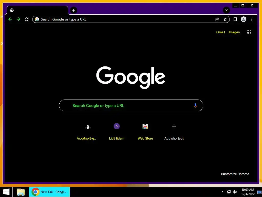Viewport: 262px width, 197px height.
Task: Open the volume control in the tray
Action: coord(235,192)
